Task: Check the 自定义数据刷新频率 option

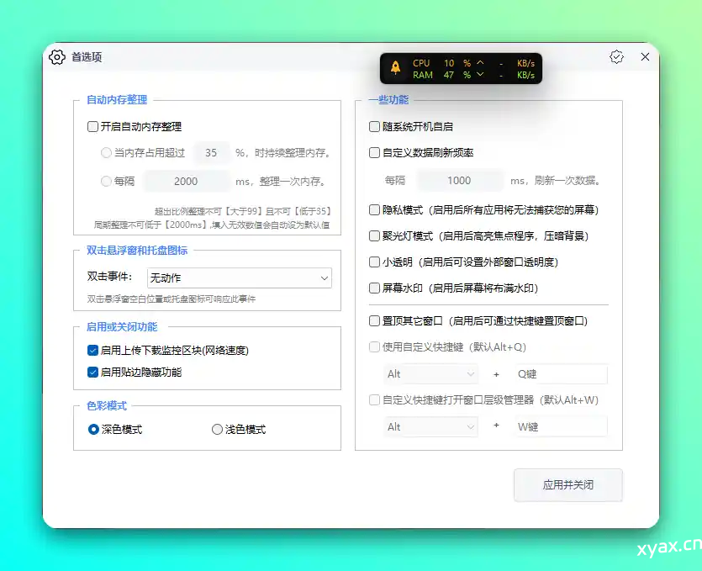Action: click(374, 152)
